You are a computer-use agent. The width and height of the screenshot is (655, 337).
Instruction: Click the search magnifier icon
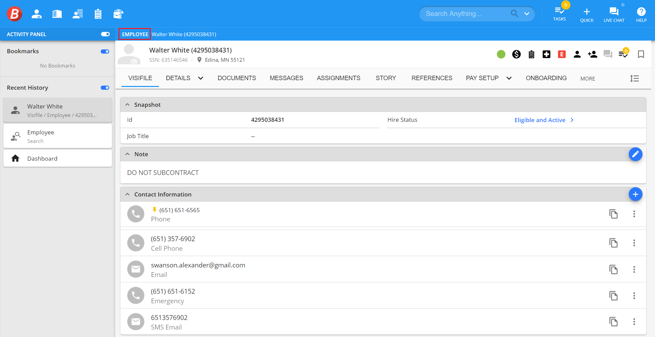pos(514,14)
